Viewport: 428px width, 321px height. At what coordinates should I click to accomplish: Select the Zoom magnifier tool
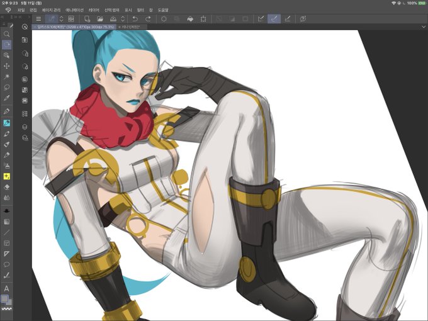6,34
